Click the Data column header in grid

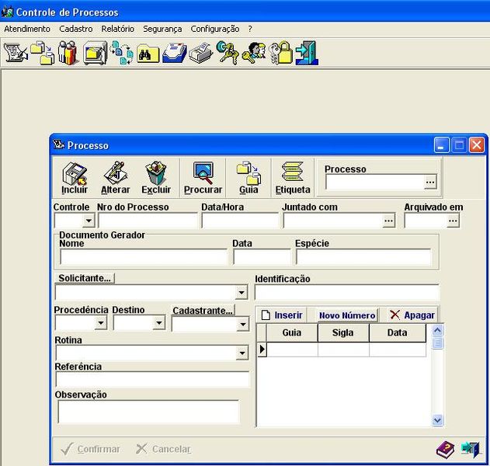[x=398, y=333]
